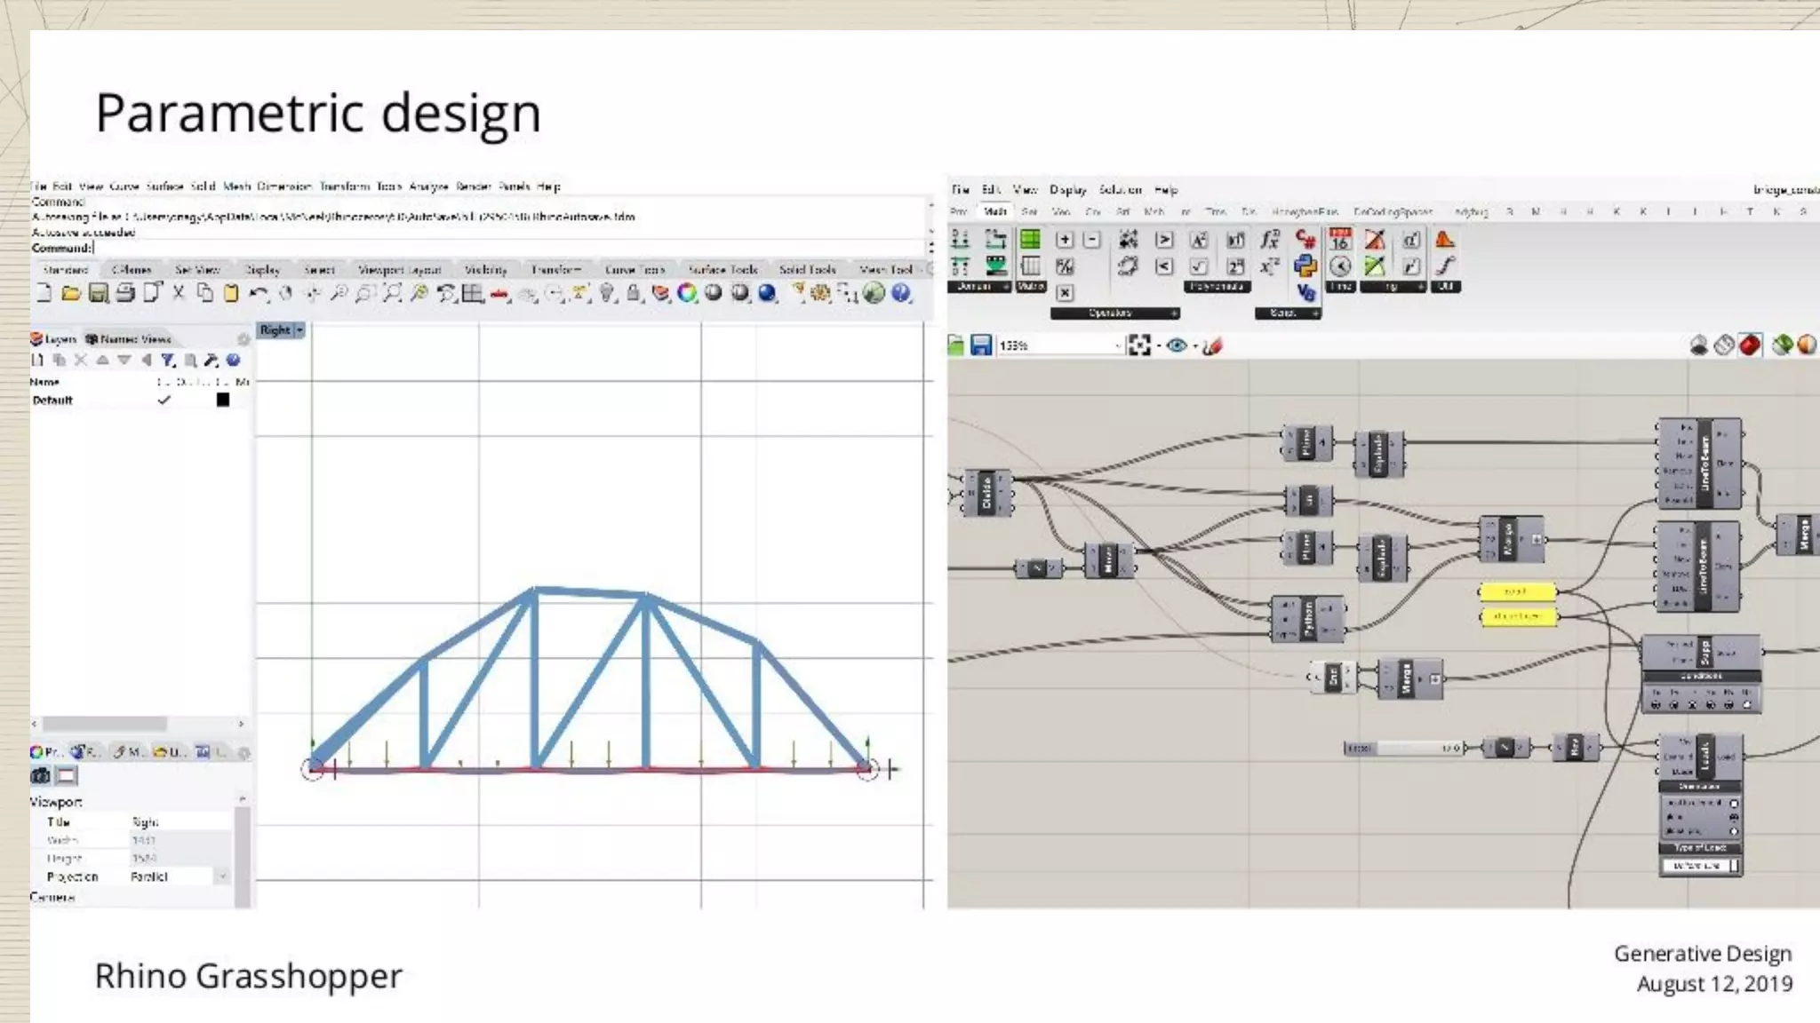Open the color wheel display icon
The height and width of the screenshot is (1023, 1820).
[x=687, y=293]
